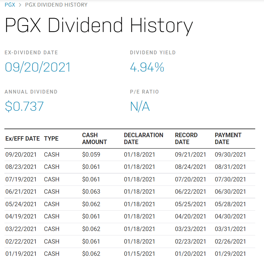
Task: Click the ANNUAL DIVIDEND label
Action: (31, 92)
